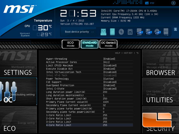This screenshot has width=179, height=134.
Task: Close the BIOS with the X button
Action: click(173, 3)
